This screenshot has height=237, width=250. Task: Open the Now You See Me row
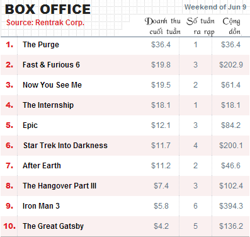(x=125, y=85)
